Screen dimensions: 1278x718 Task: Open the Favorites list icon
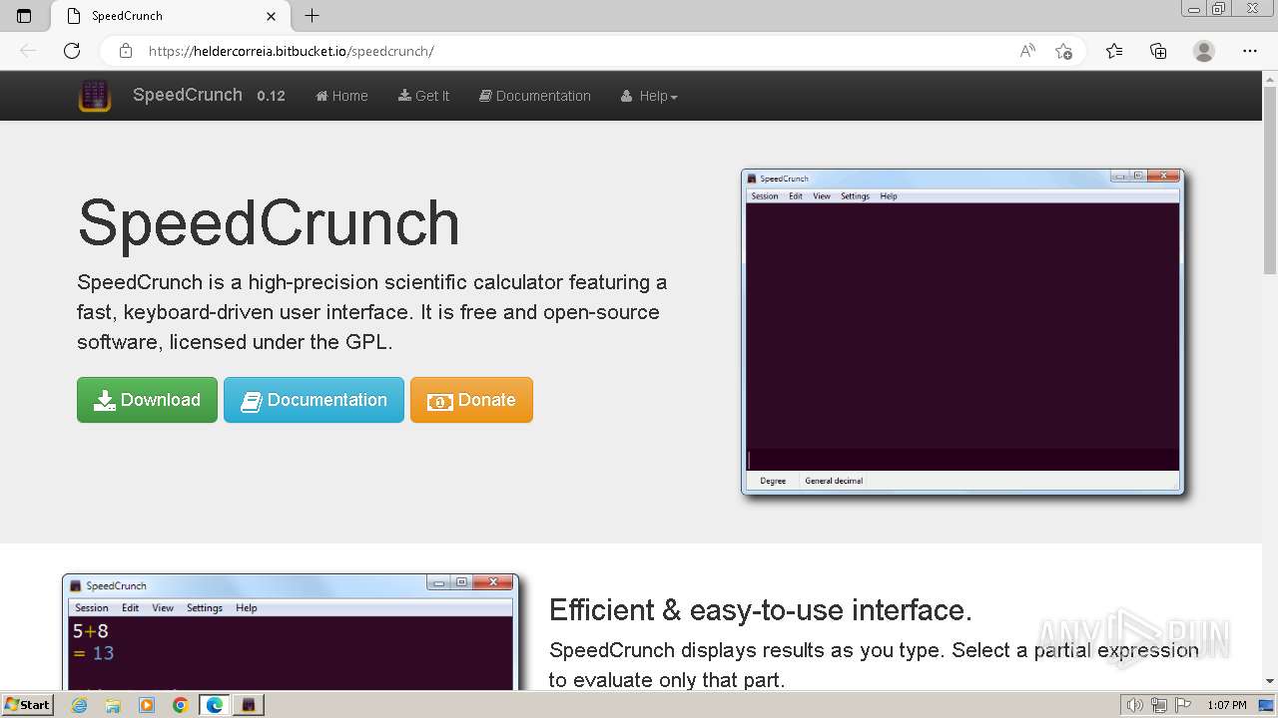tap(1114, 51)
